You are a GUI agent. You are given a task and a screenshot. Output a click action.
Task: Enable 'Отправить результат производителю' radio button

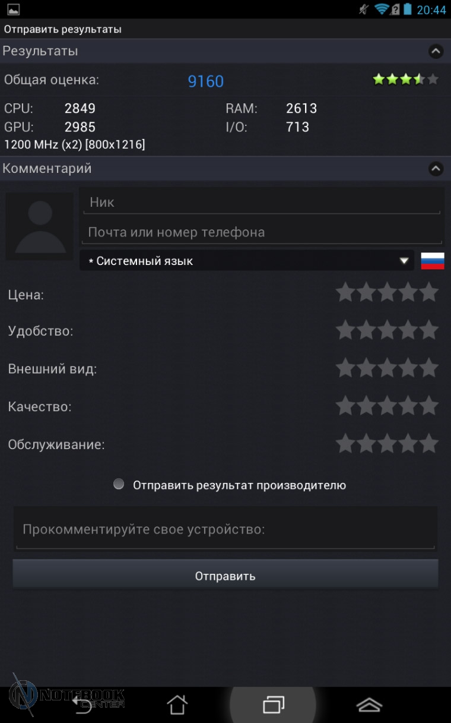(119, 484)
